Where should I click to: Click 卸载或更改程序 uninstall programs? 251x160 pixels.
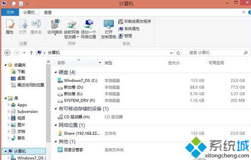pos(135,21)
